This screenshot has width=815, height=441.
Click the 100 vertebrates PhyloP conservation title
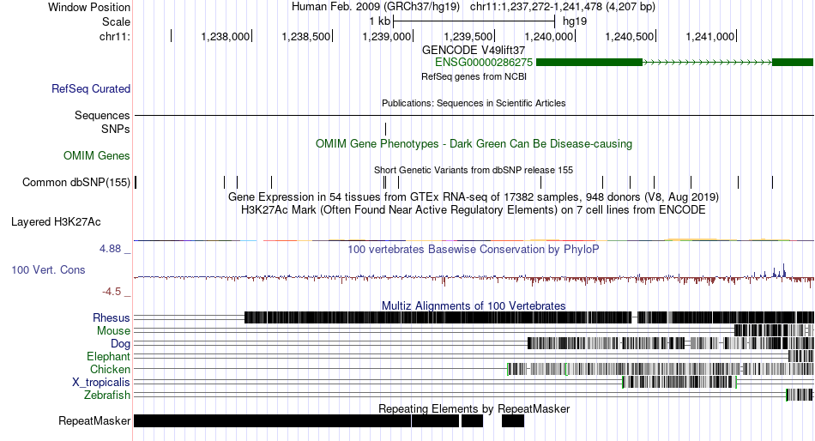tap(474, 249)
